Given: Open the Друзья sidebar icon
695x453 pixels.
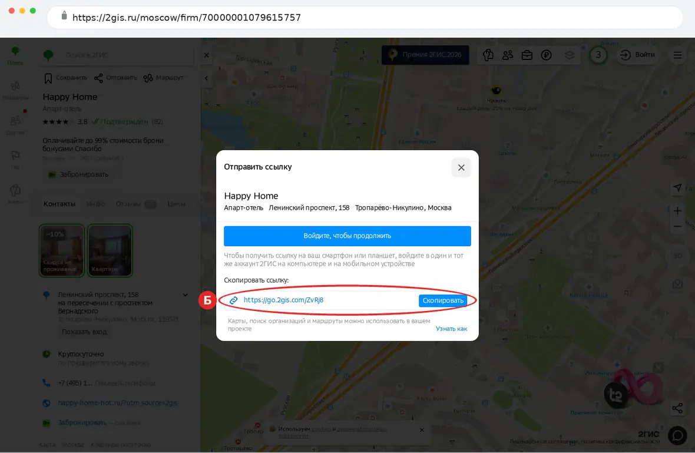Looking at the screenshot, I should coord(15,125).
